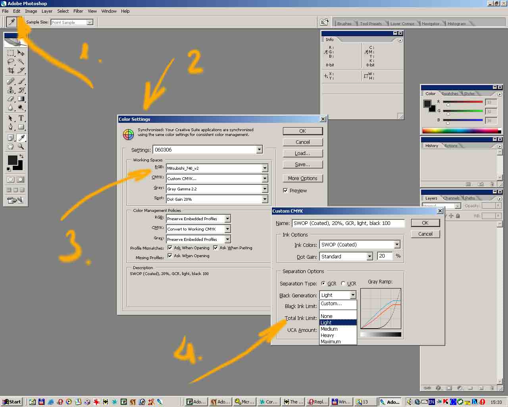Image resolution: width=508 pixels, height=407 pixels.
Task: Click Load... button in Color Settings
Action: pyautogui.click(x=302, y=153)
